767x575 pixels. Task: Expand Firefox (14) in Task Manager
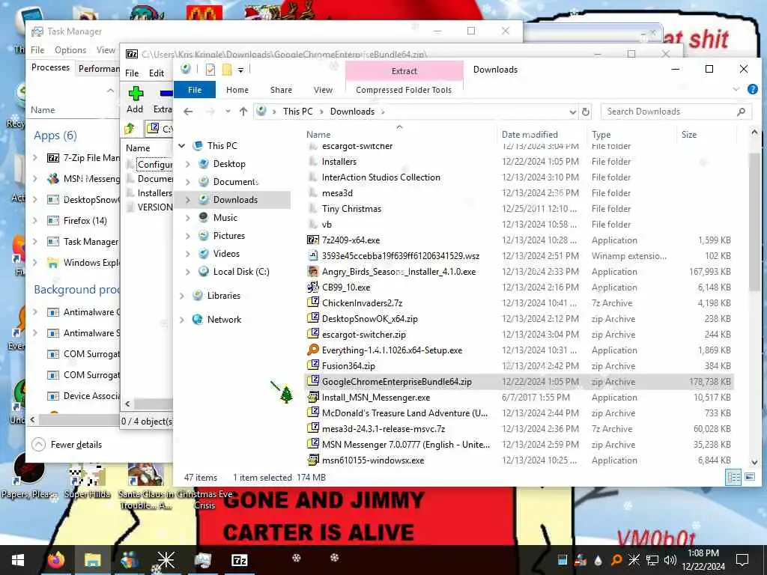[x=35, y=221]
